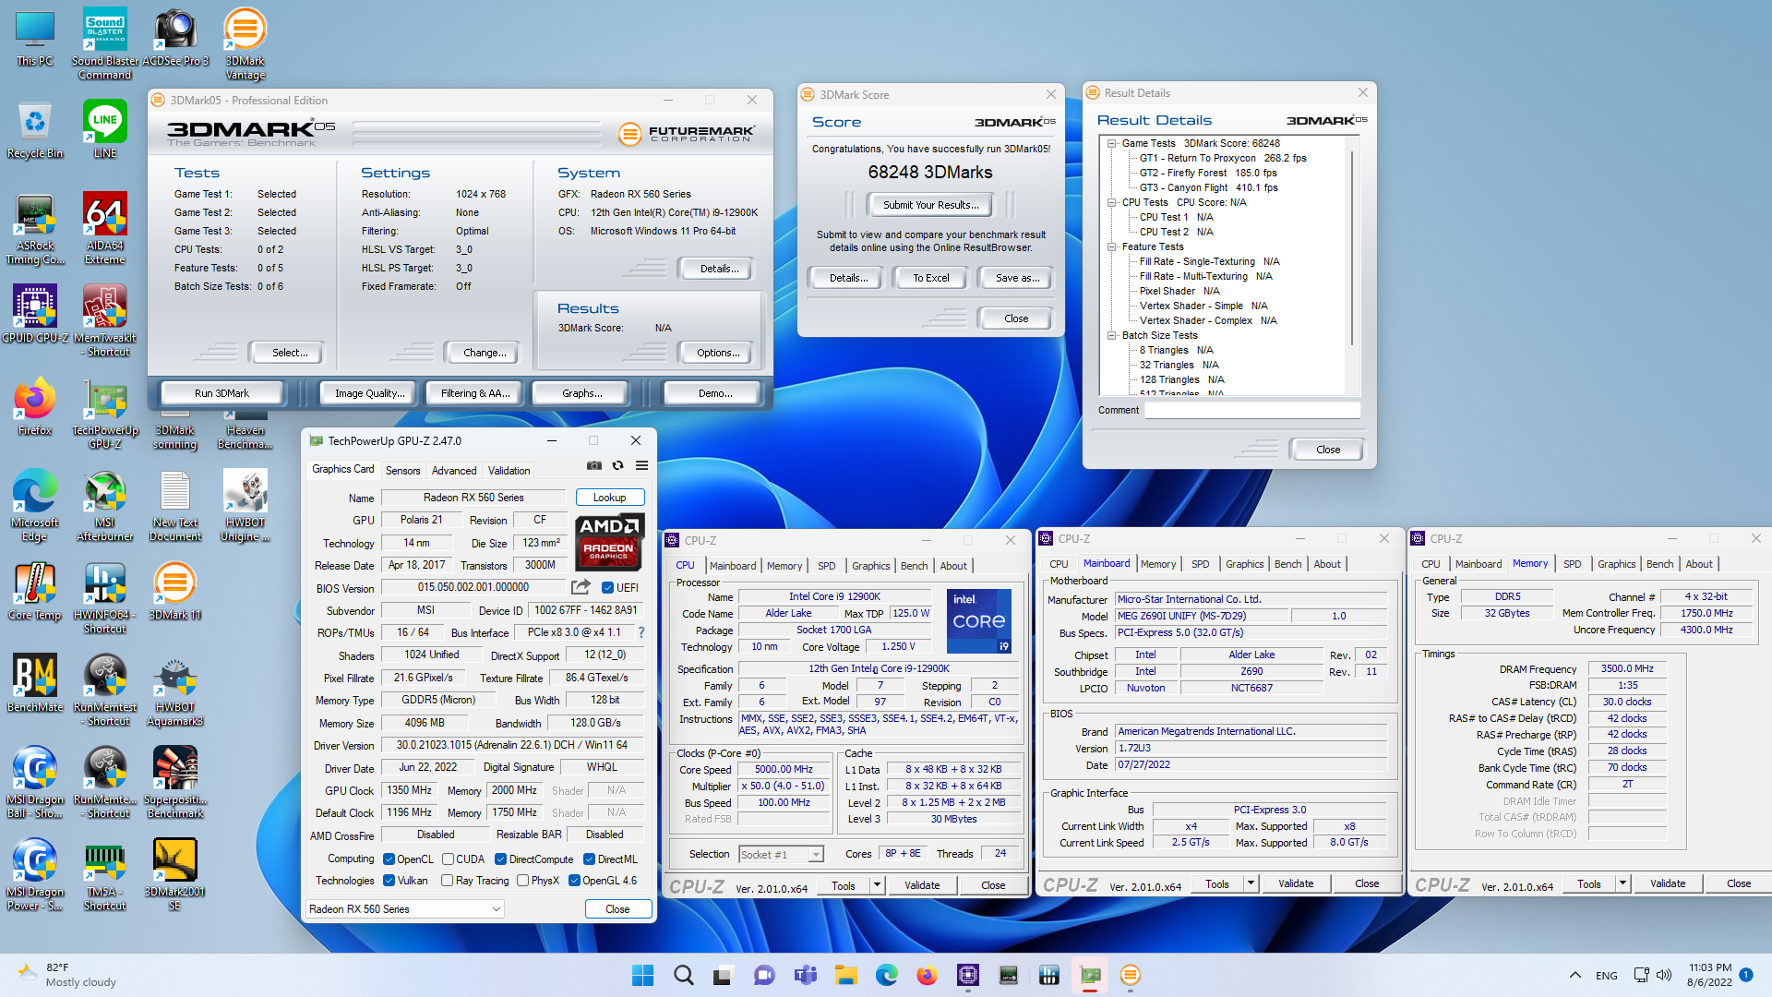The image size is (1772, 997).
Task: Click GPU-Z BIOS share/export icon
Action: coord(581,587)
